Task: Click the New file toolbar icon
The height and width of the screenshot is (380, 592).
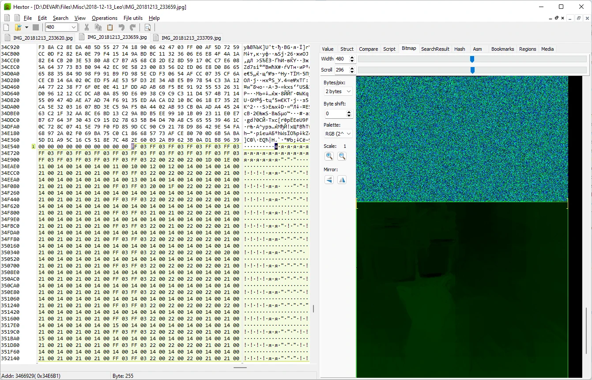Action: click(x=7, y=27)
